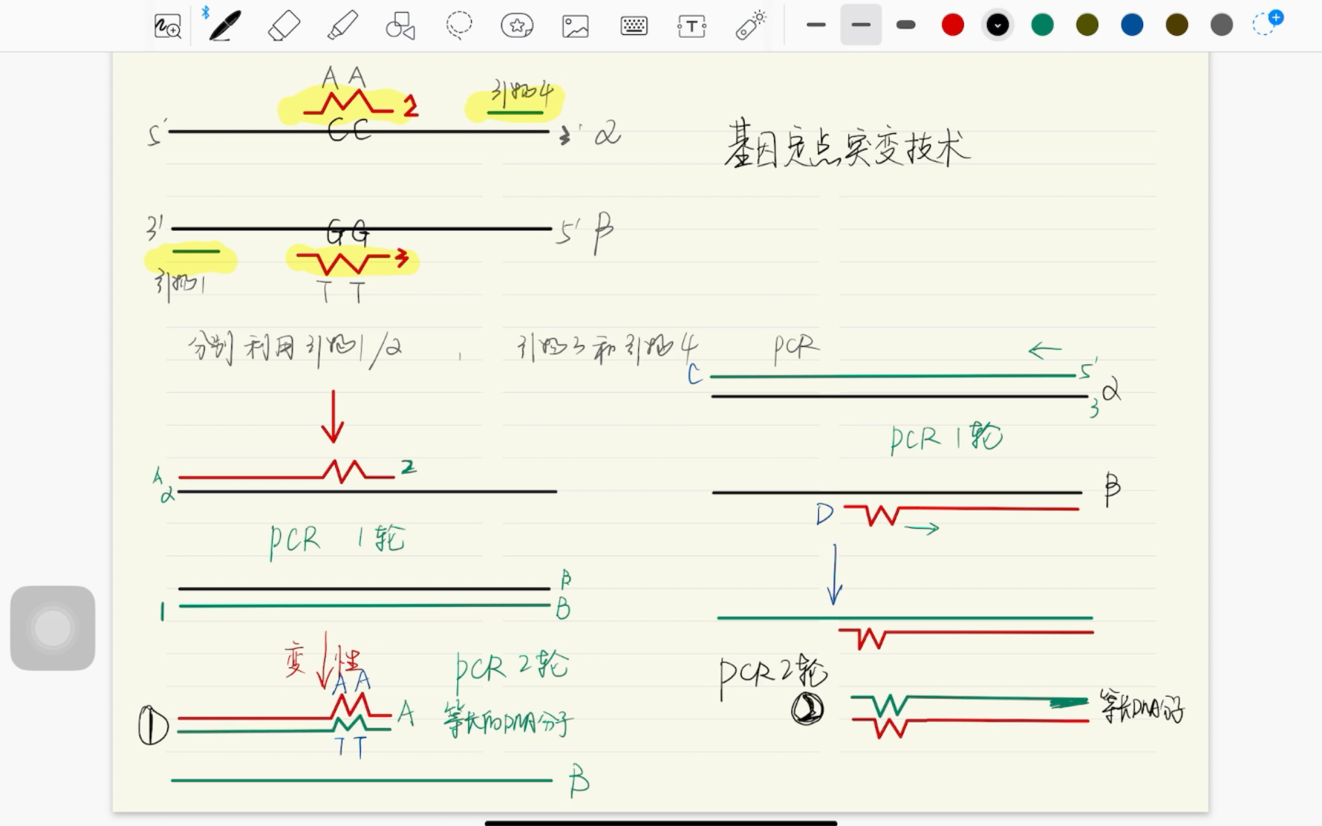Pick the gray pen color

coord(1222,25)
